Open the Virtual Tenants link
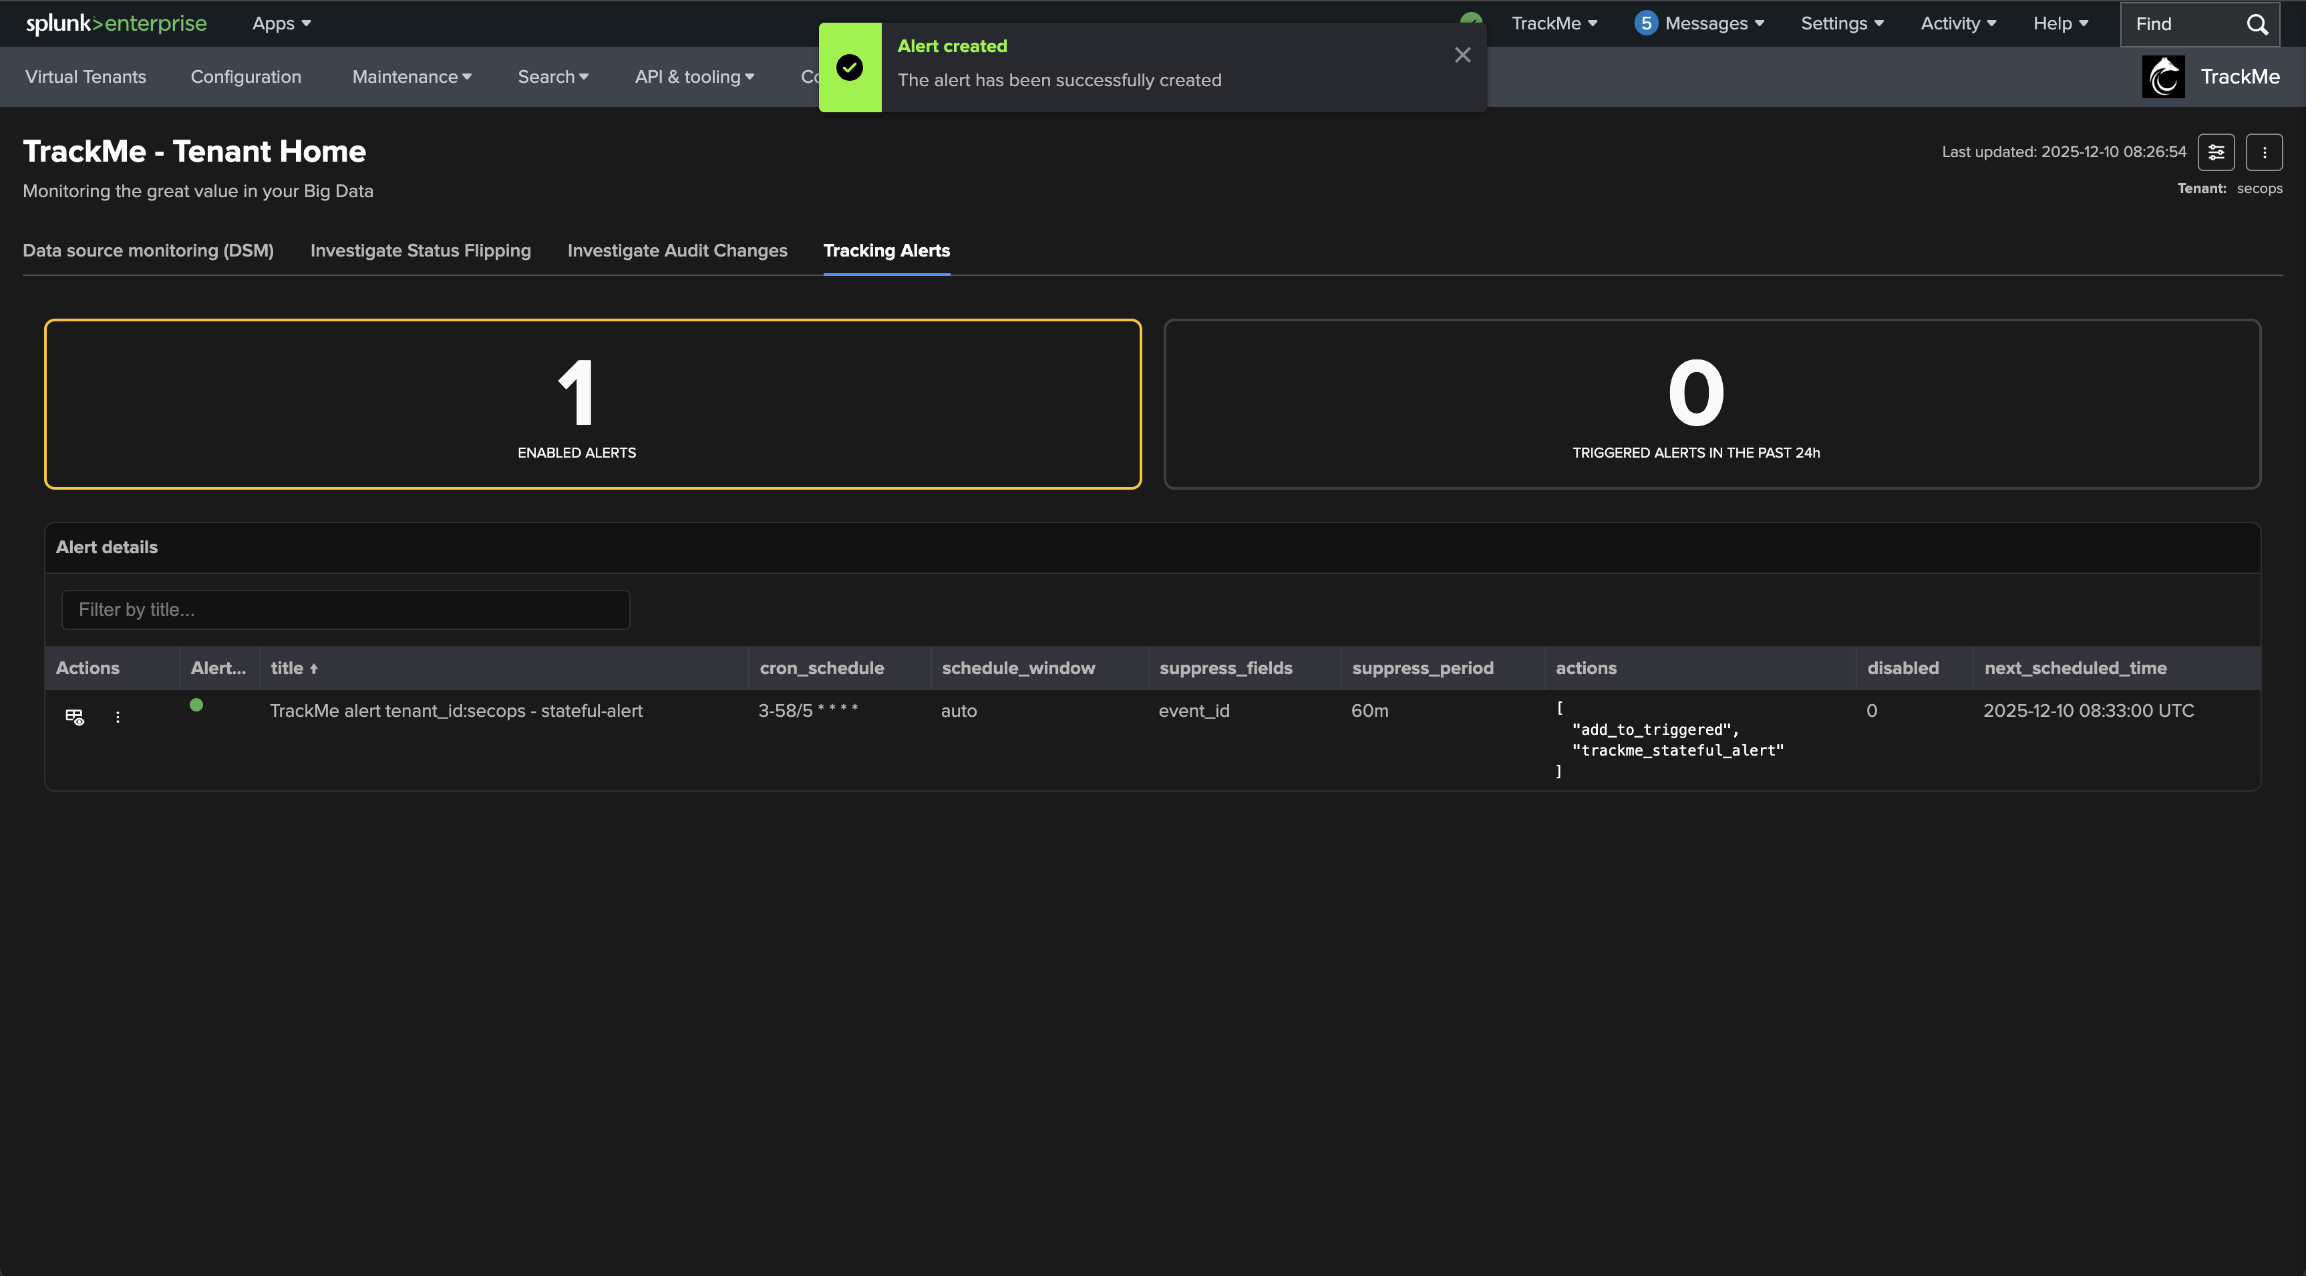The image size is (2306, 1276). [x=85, y=77]
